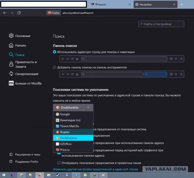Click the Поисковая система по умолчанию heading
Viewport: 194px width, 178px height.
(81, 90)
